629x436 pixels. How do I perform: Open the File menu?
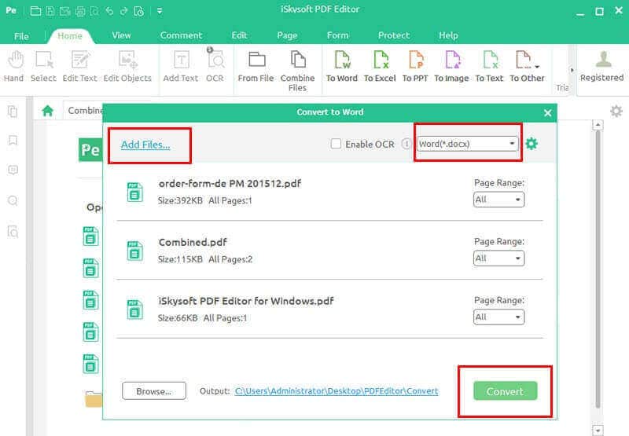(x=21, y=36)
